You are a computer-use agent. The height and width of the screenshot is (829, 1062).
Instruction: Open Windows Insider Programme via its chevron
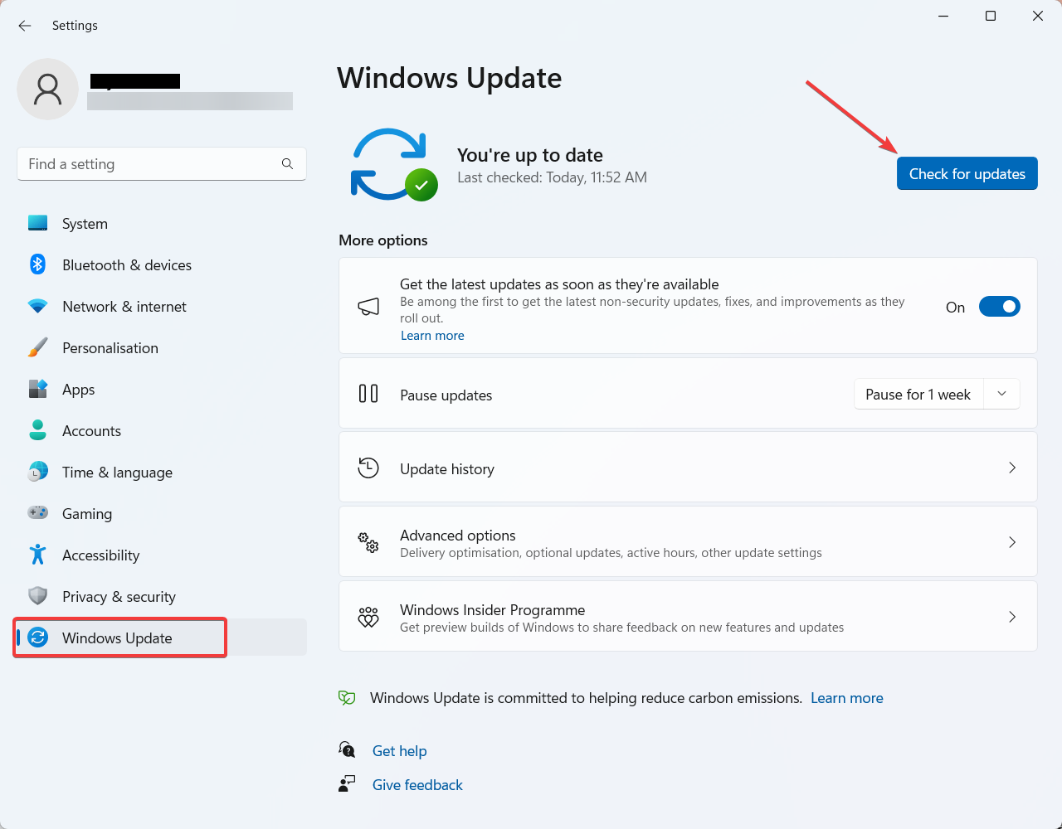[x=1012, y=617]
